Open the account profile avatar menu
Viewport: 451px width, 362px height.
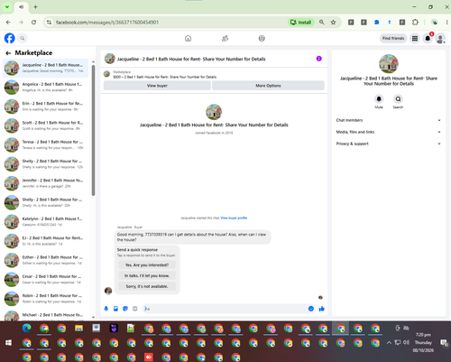440,38
